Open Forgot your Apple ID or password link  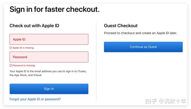pos(35,99)
